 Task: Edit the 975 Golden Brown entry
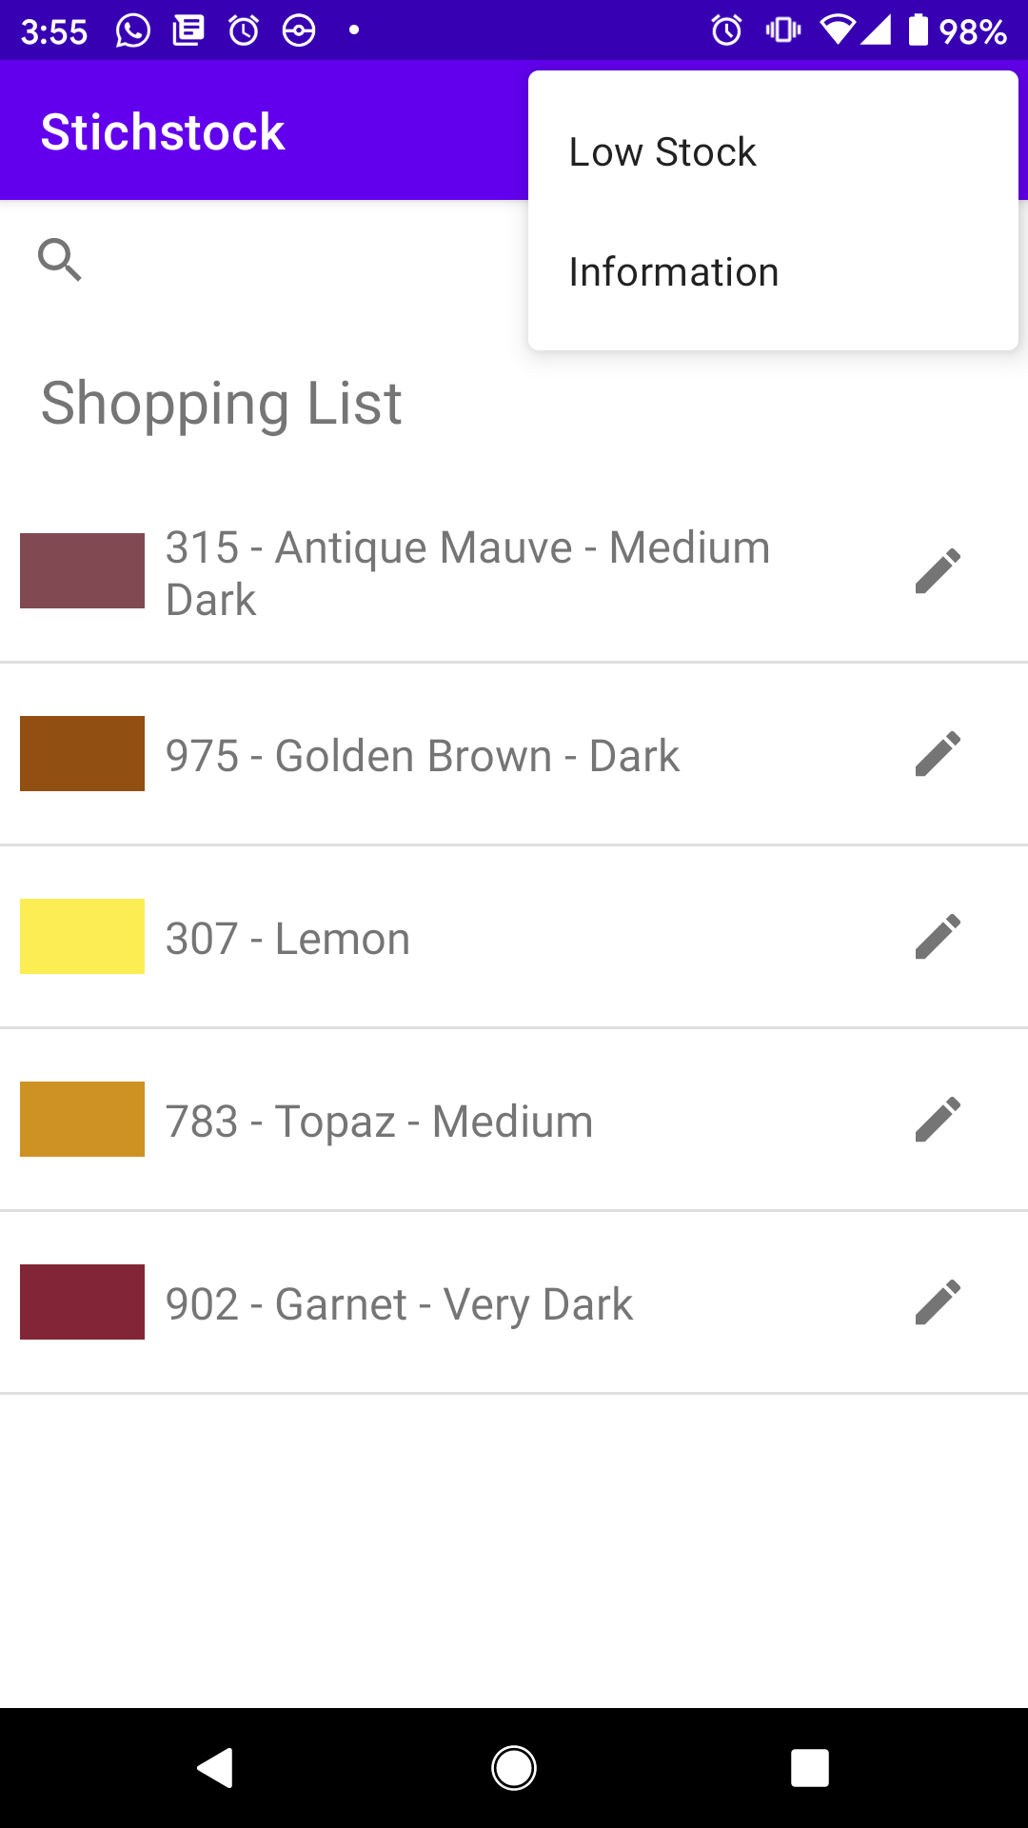[938, 754]
